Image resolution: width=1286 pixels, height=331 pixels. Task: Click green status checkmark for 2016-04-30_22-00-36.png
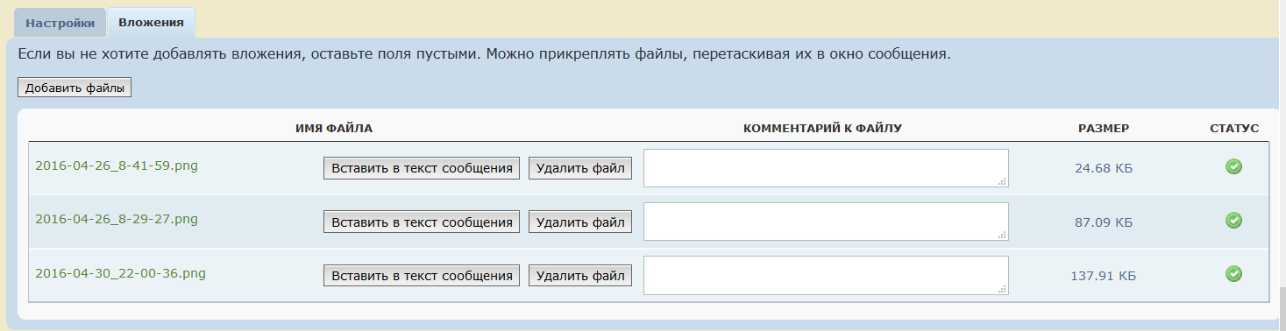coord(1233,274)
